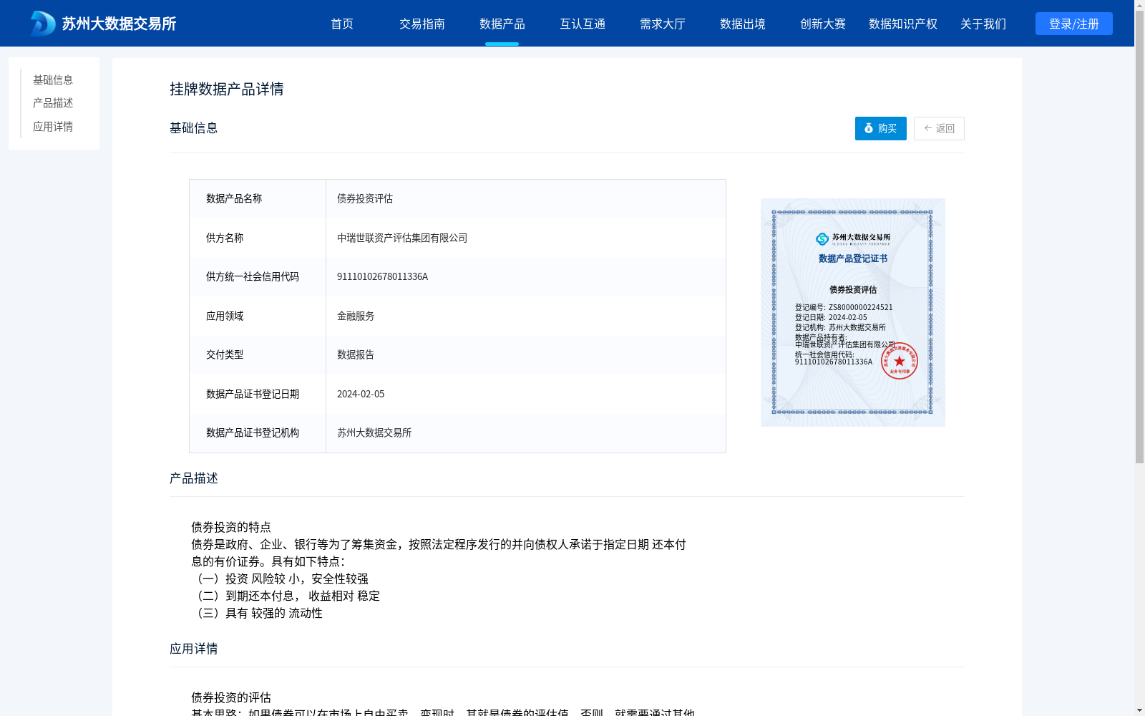This screenshot has height=716, width=1145.
Task: Click the 登录/注册 button
Action: point(1073,24)
